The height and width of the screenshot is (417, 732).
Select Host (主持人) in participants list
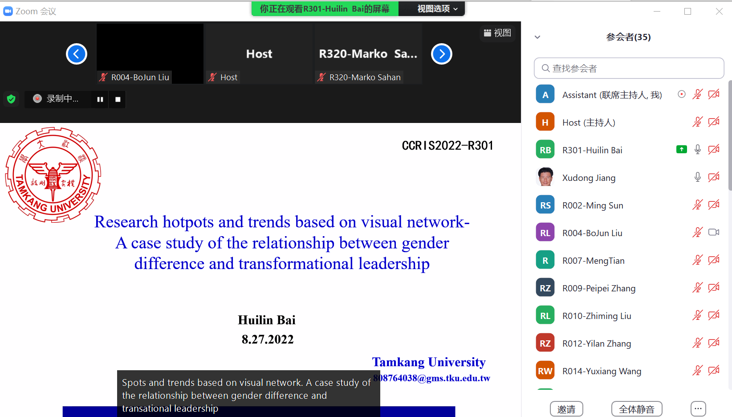pyautogui.click(x=589, y=123)
